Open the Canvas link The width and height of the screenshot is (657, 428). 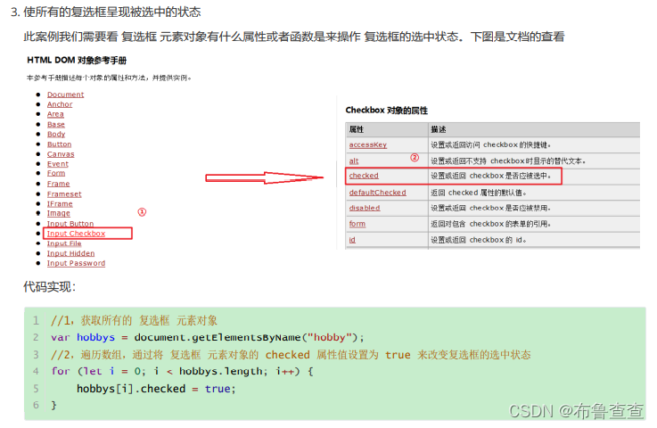[61, 154]
